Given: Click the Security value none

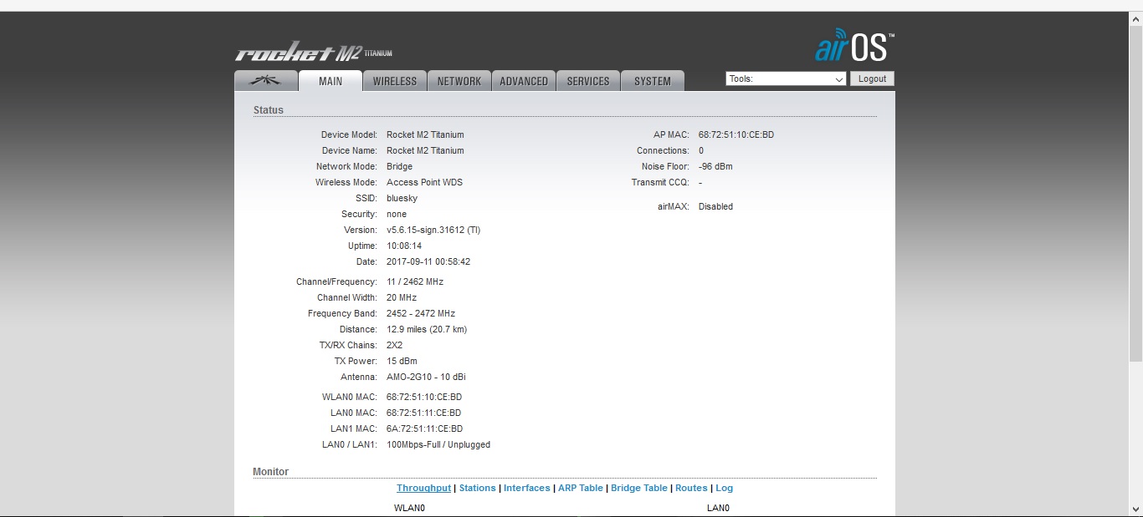Looking at the screenshot, I should pyautogui.click(x=397, y=214).
